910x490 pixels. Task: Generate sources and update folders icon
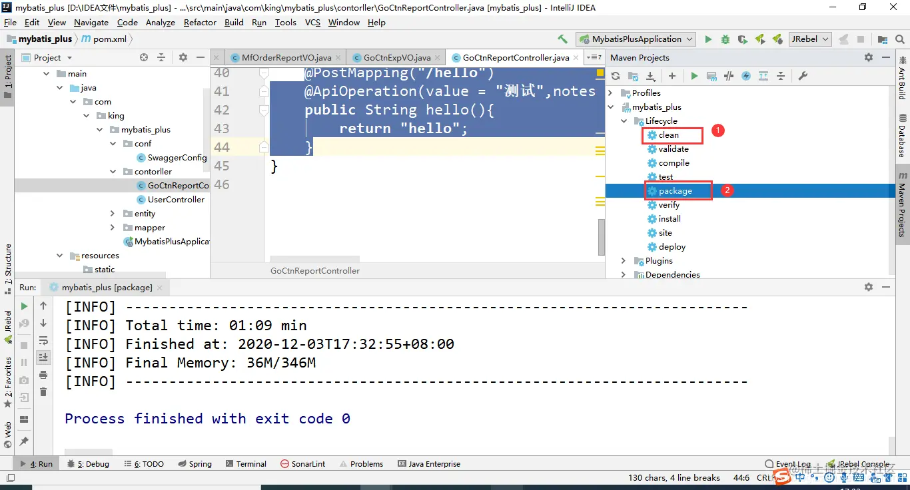tap(634, 76)
